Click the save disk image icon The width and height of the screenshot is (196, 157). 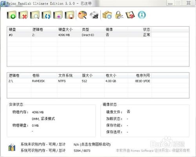(69, 15)
